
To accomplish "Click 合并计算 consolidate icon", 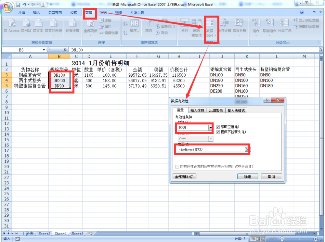I will (225, 26).
